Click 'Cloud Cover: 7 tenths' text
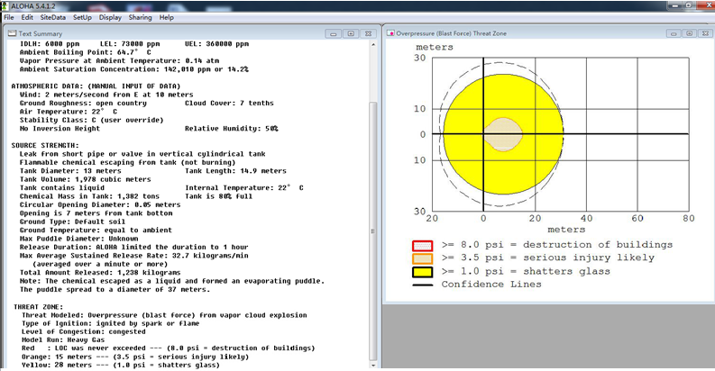This screenshot has height=371, width=715. pyautogui.click(x=229, y=103)
